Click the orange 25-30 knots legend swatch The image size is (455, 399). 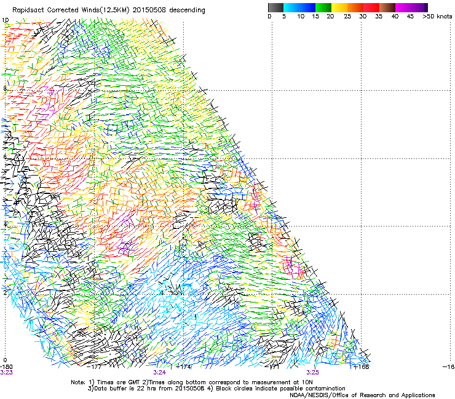click(x=355, y=7)
